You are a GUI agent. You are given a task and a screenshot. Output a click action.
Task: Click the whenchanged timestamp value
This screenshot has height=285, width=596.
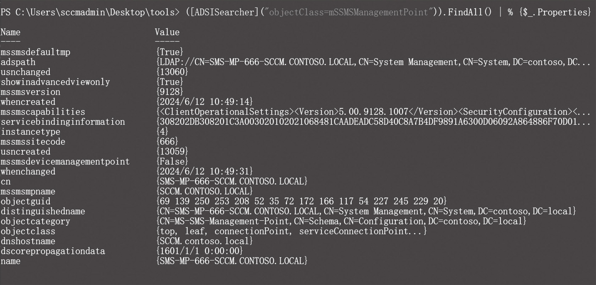coord(204,171)
